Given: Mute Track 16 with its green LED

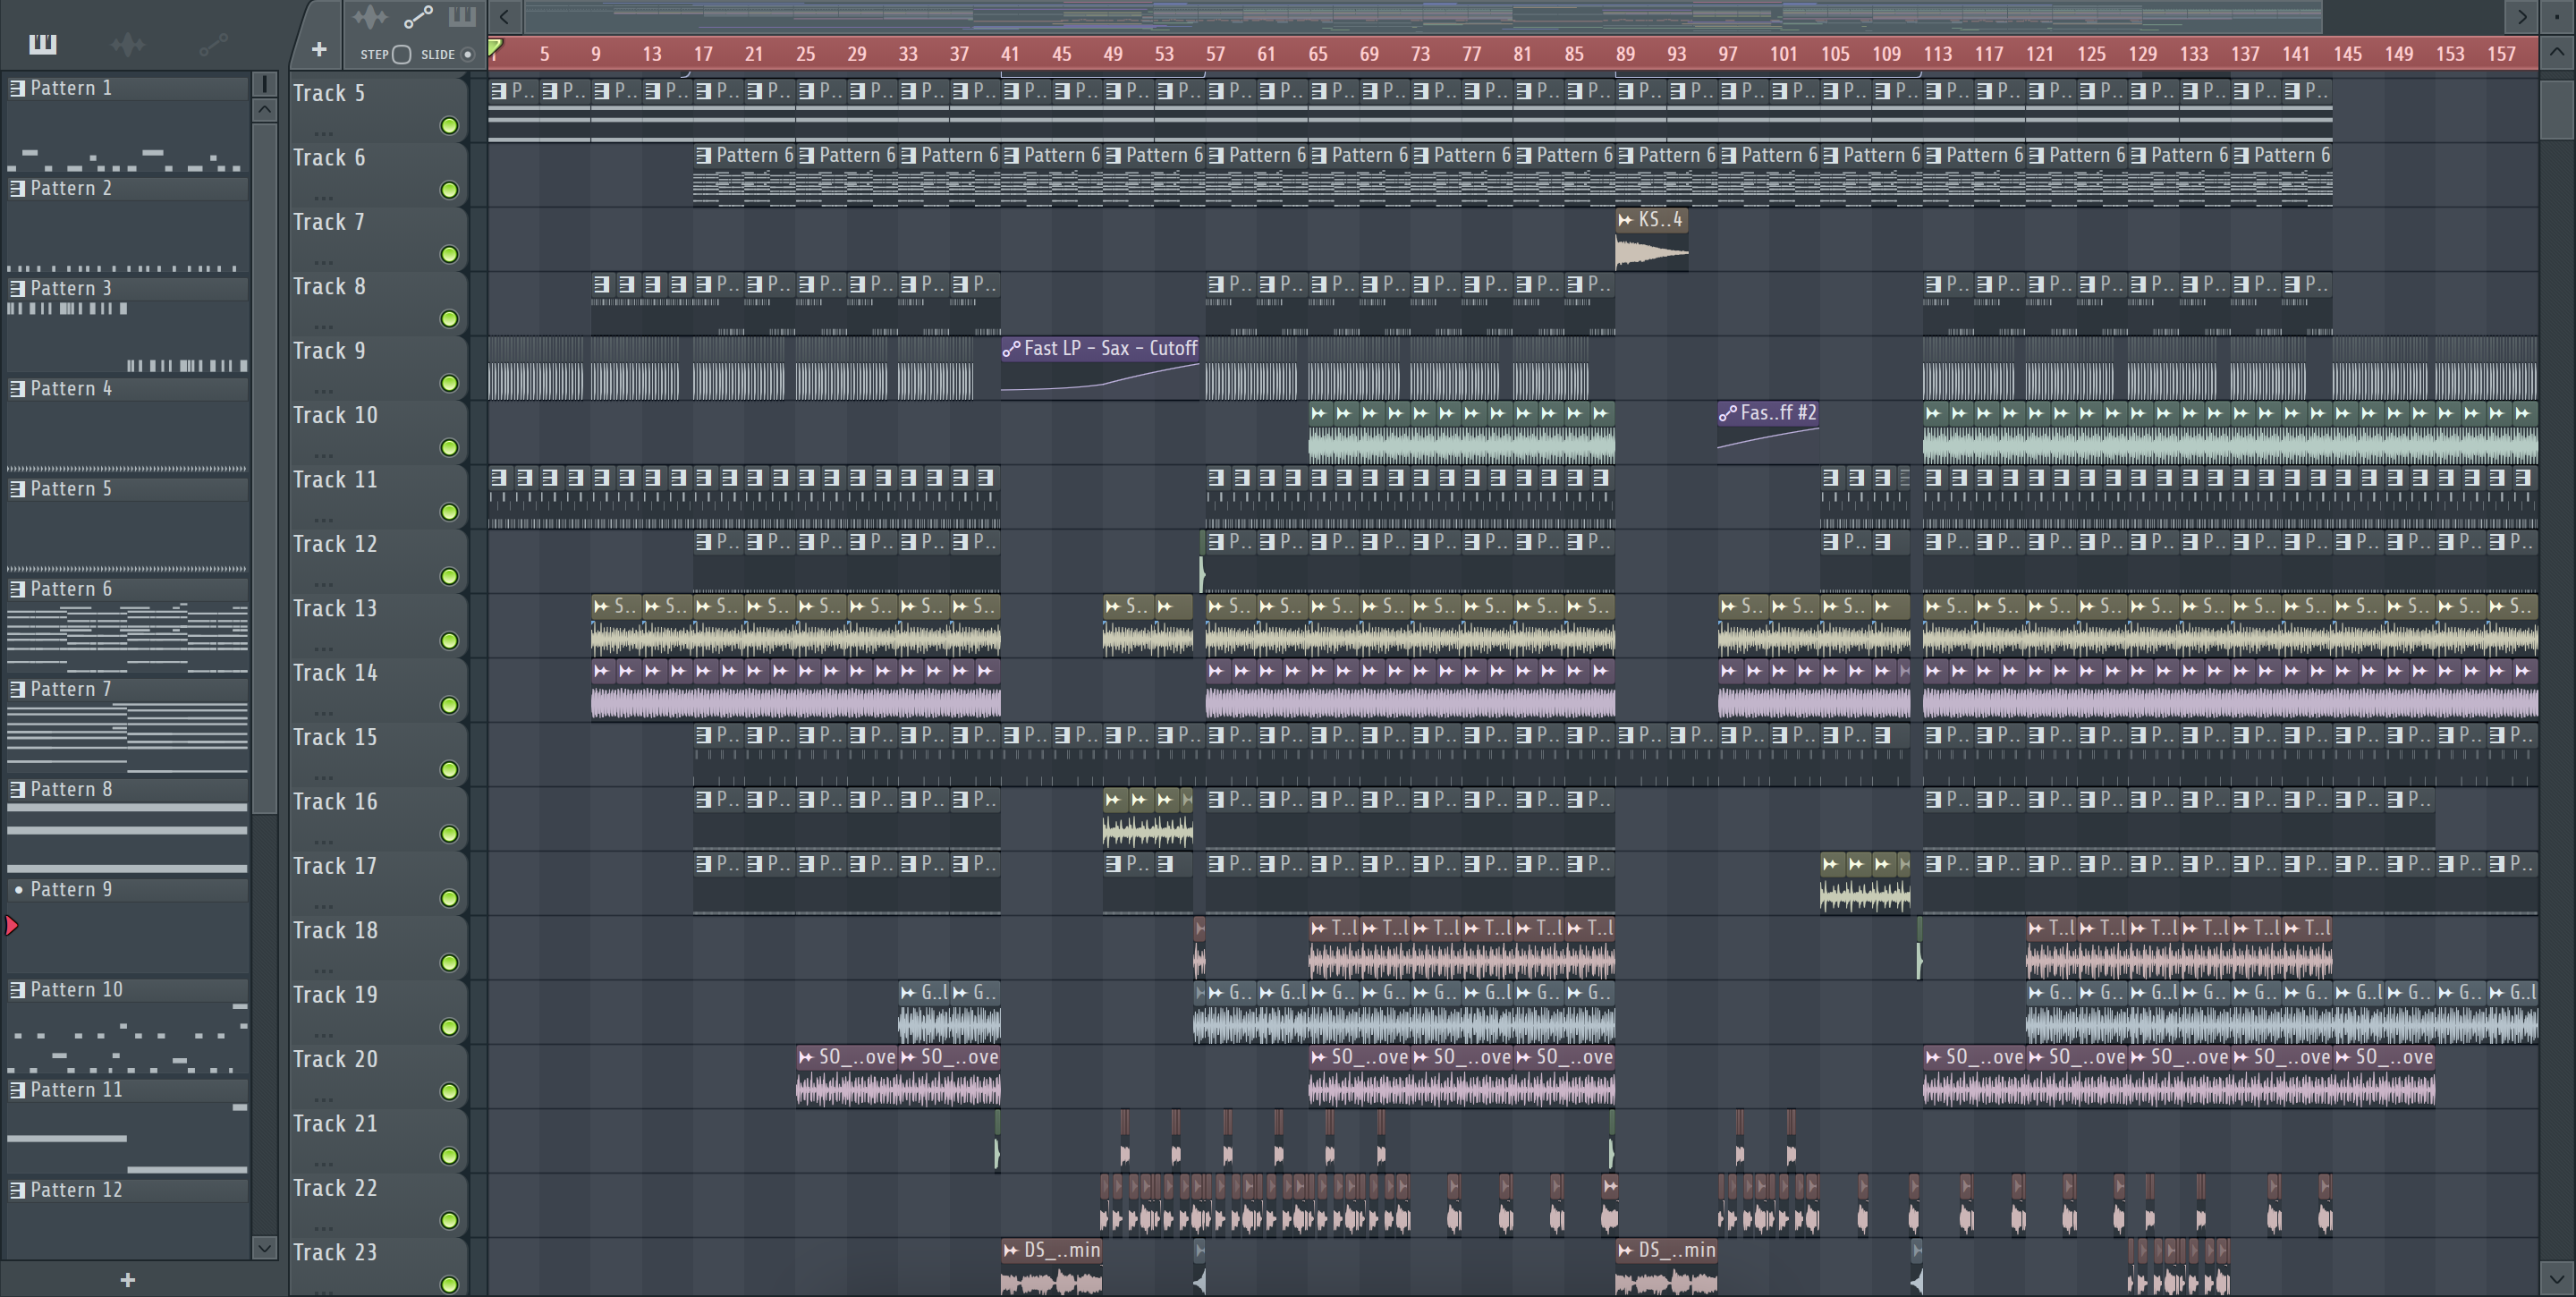Looking at the screenshot, I should coord(449,834).
